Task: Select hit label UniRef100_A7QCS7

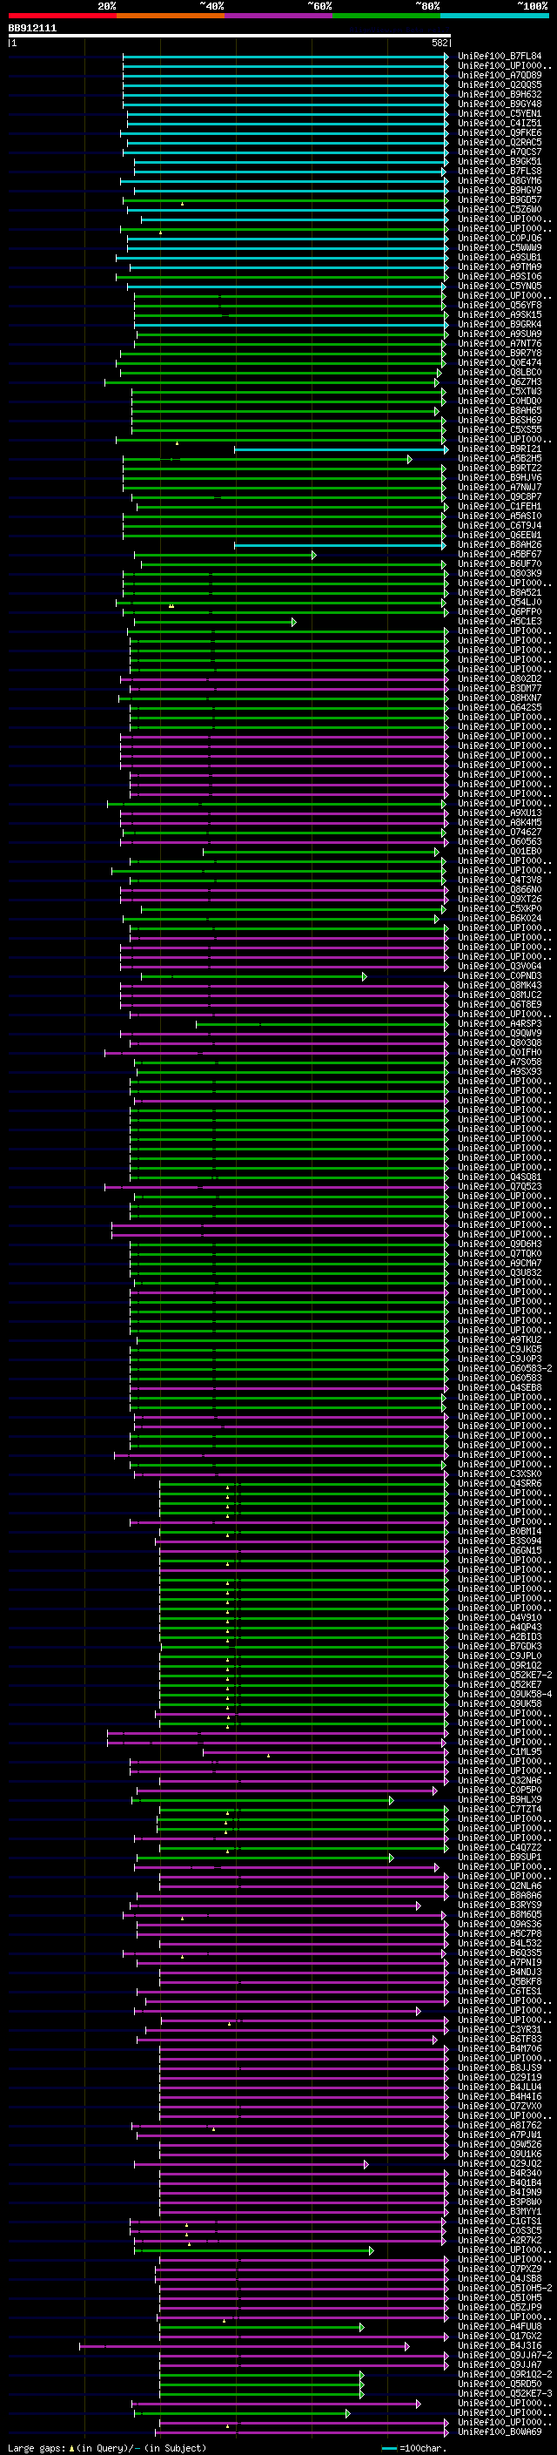Action: pyautogui.click(x=499, y=152)
